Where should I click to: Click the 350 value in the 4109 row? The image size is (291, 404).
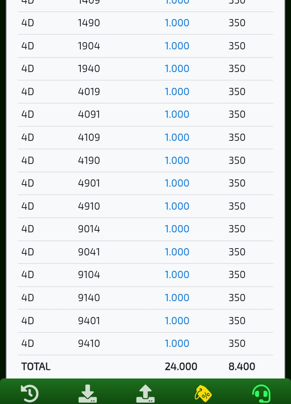(x=237, y=138)
